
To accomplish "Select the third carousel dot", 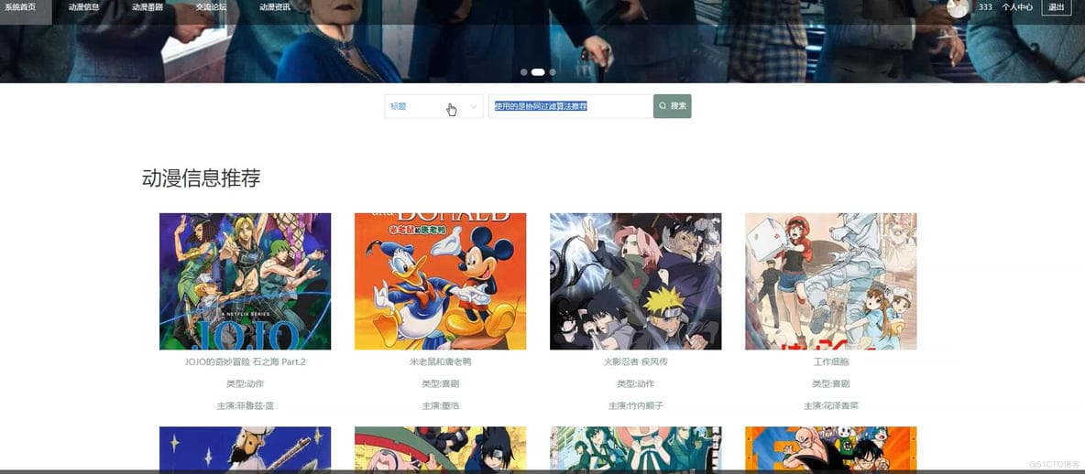I will (553, 72).
